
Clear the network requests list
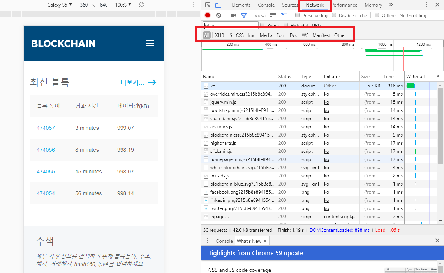click(219, 15)
